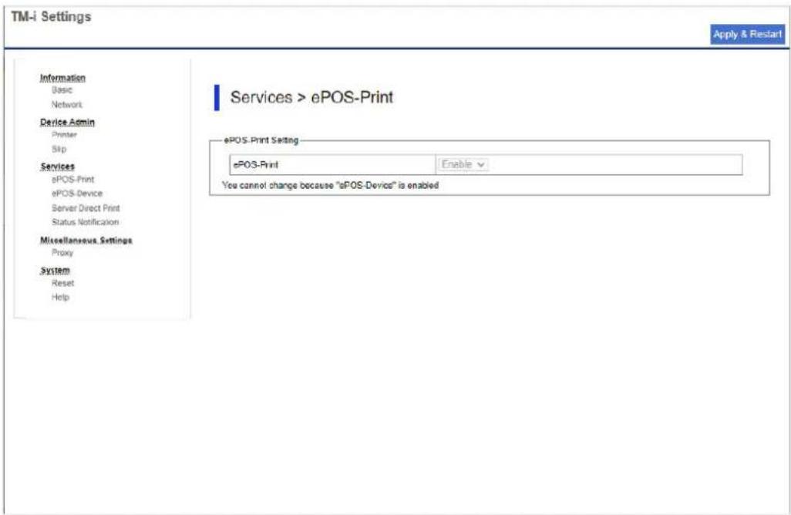This screenshot has height=515, width=791.
Task: Open Network information page
Action: tap(66, 104)
